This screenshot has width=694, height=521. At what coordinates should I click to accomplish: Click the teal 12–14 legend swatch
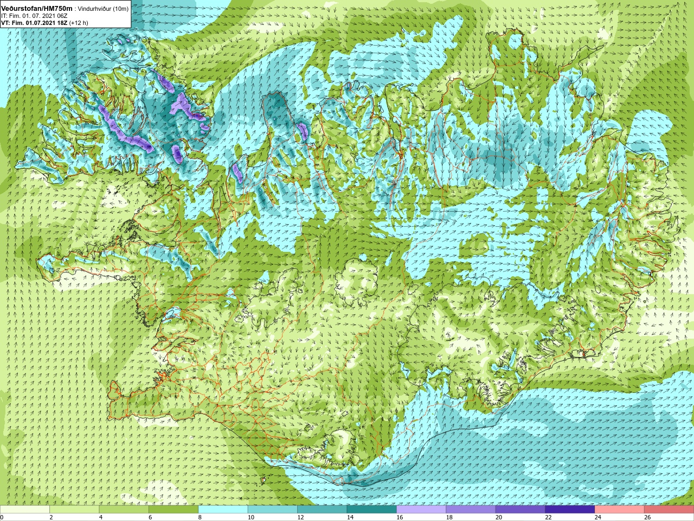(x=323, y=510)
